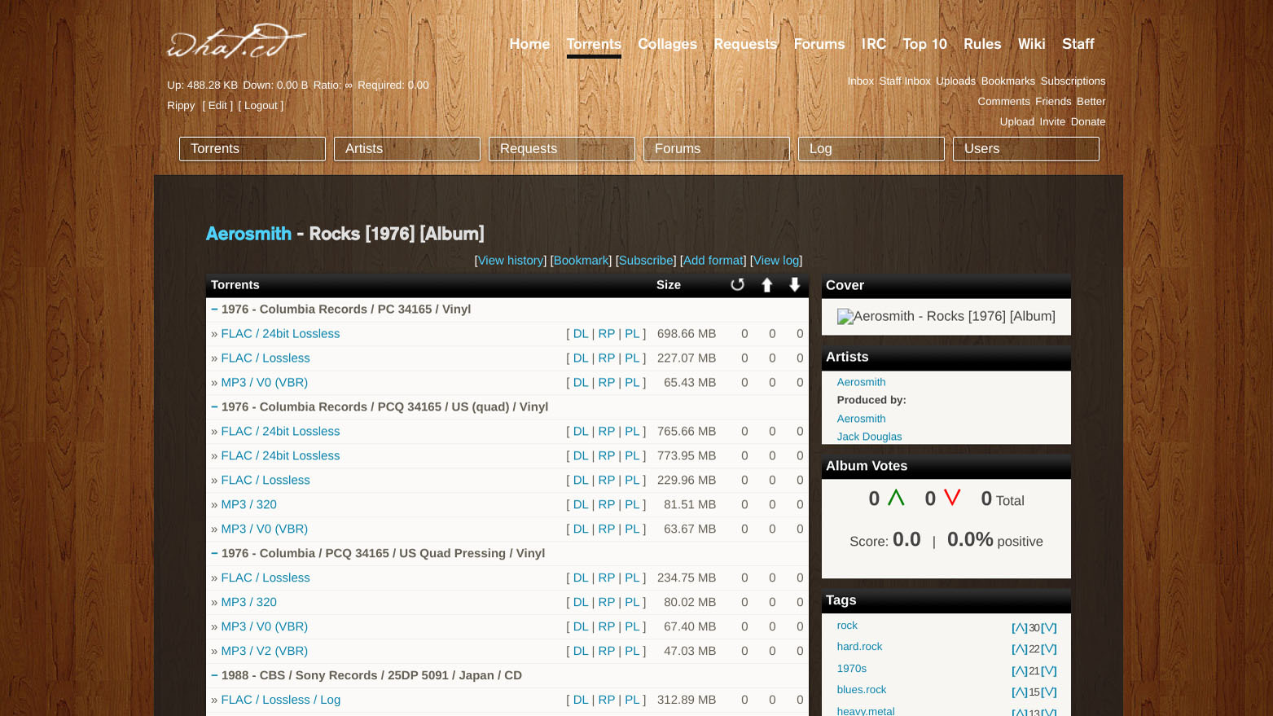Open the View log link

click(x=776, y=261)
